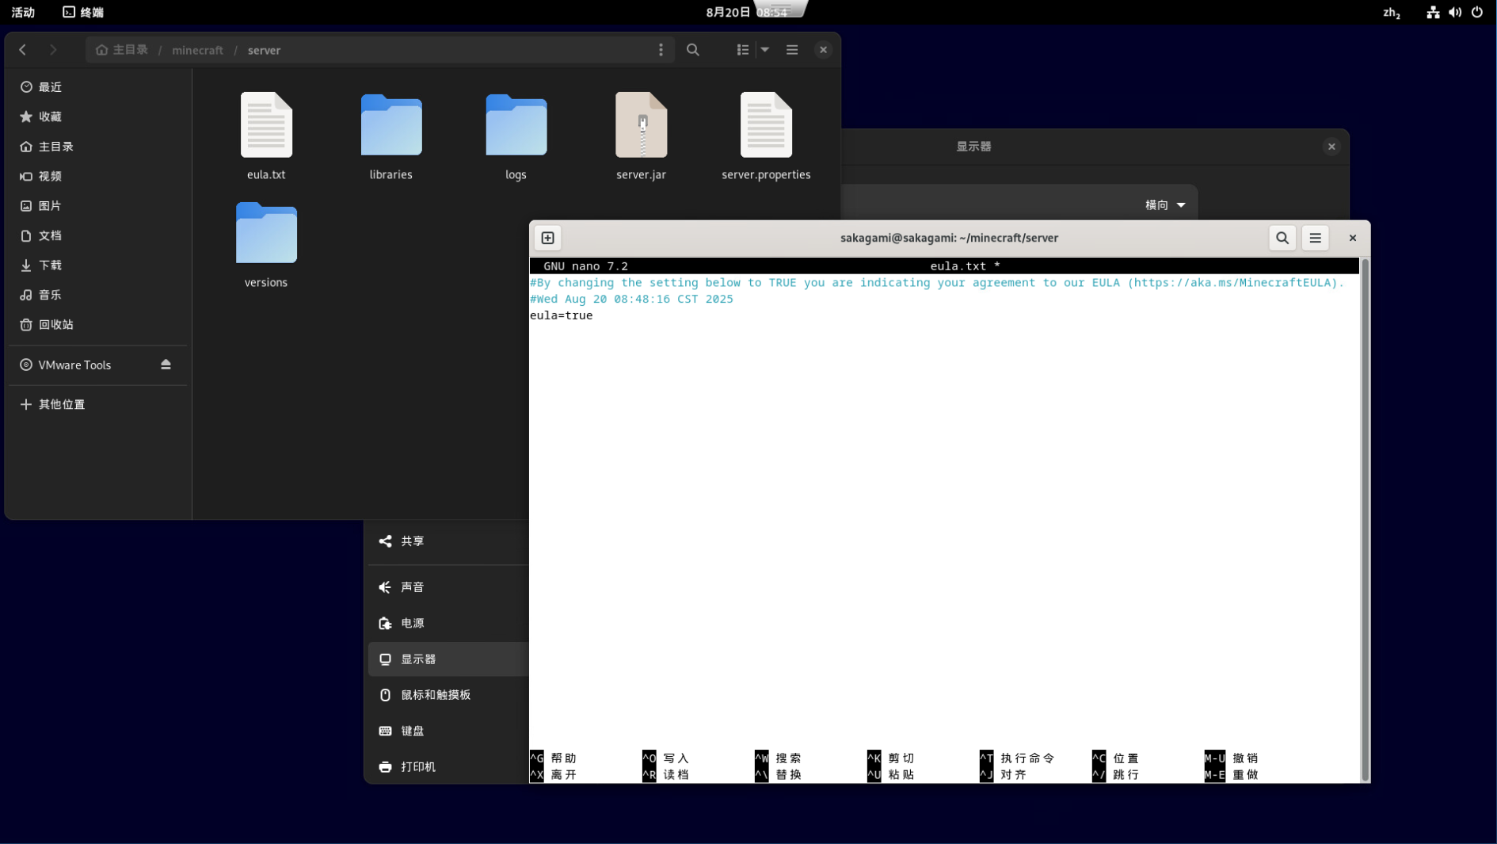Open the 横向 orientation dropdown
Image resolution: width=1497 pixels, height=844 pixels.
pyautogui.click(x=1164, y=205)
